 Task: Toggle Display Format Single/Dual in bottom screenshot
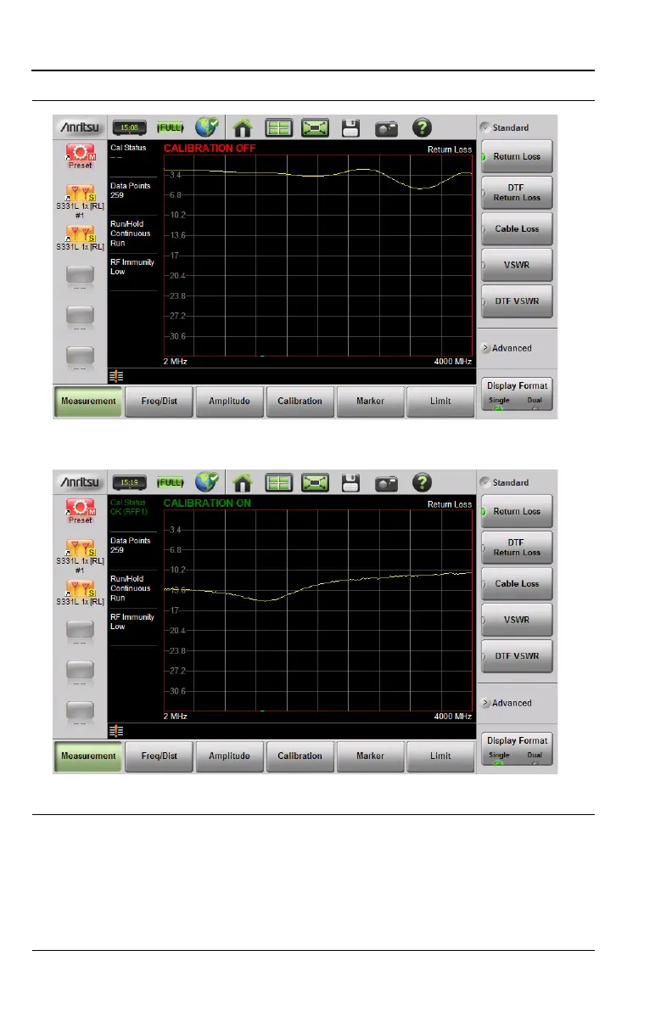click(x=517, y=749)
